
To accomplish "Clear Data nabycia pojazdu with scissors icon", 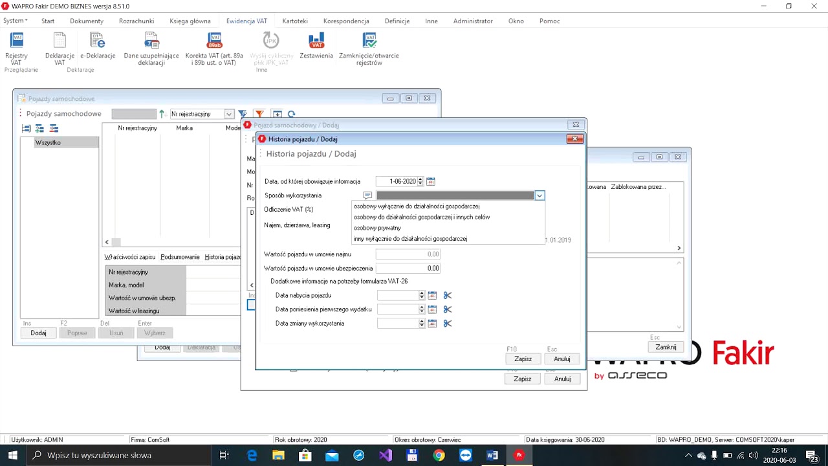I will [x=448, y=295].
